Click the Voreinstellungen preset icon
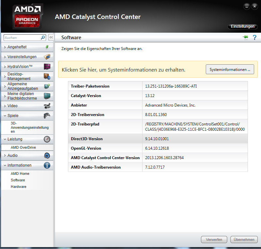 (x=47, y=57)
